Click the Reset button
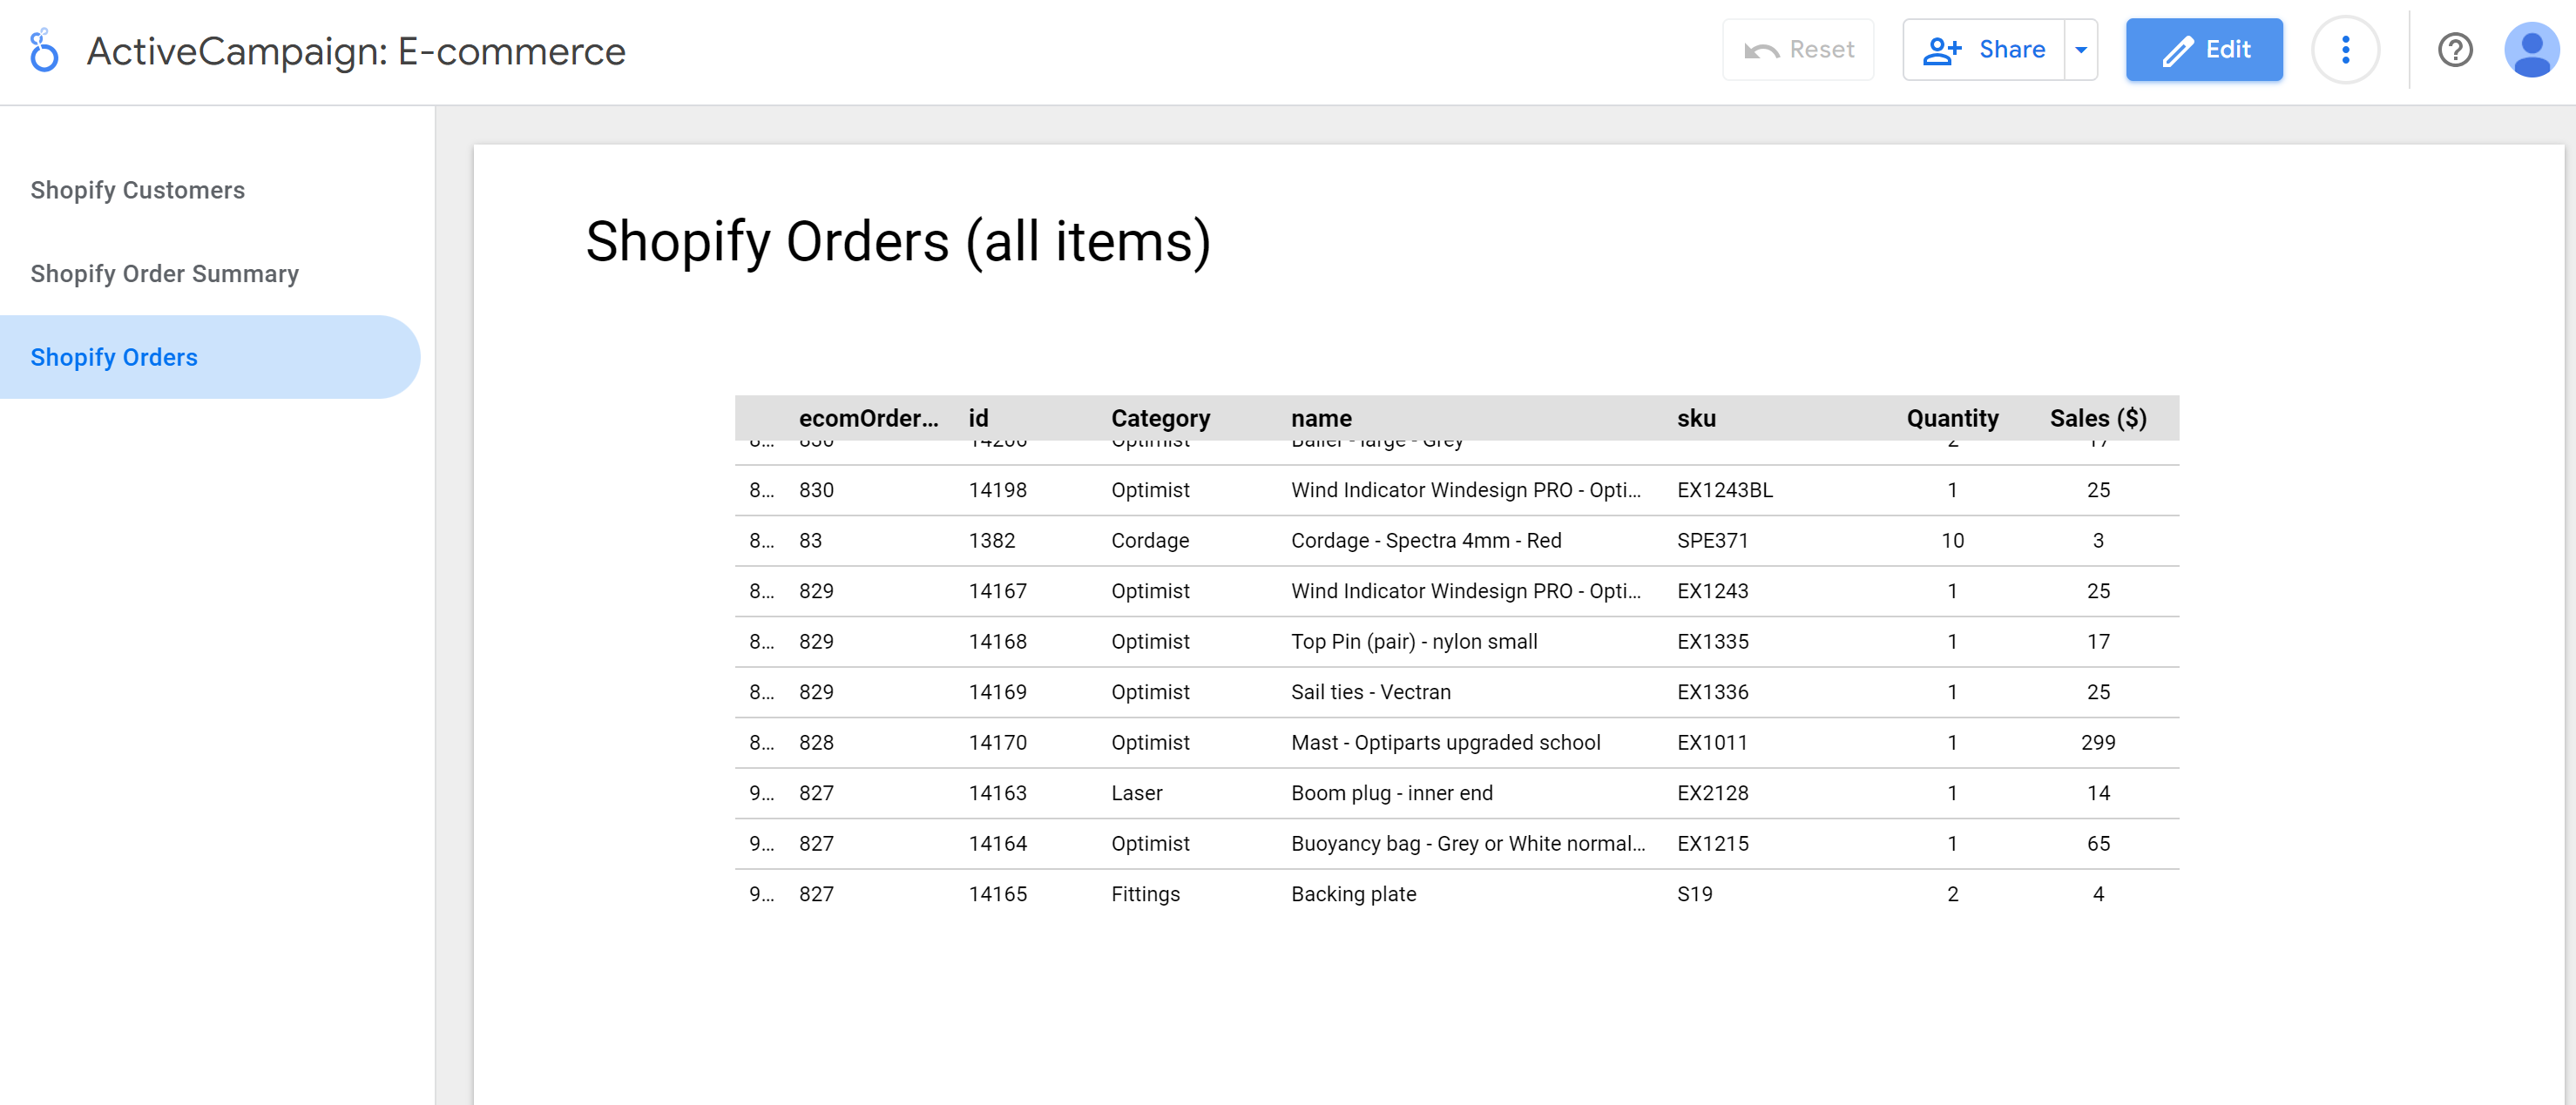This screenshot has height=1105, width=2576. click(1798, 50)
